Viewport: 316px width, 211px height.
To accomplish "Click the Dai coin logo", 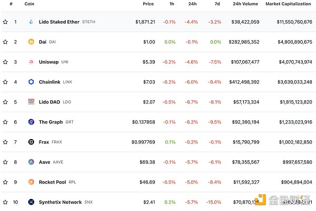I will pyautogui.click(x=31, y=42).
